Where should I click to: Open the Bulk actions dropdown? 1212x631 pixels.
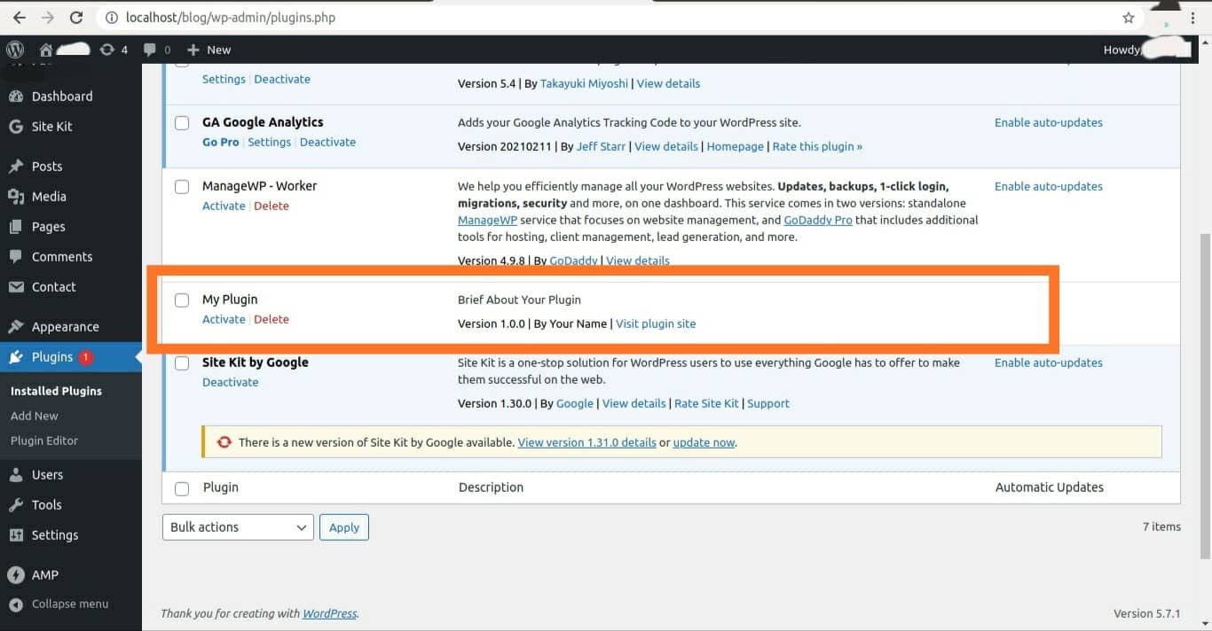tap(238, 527)
